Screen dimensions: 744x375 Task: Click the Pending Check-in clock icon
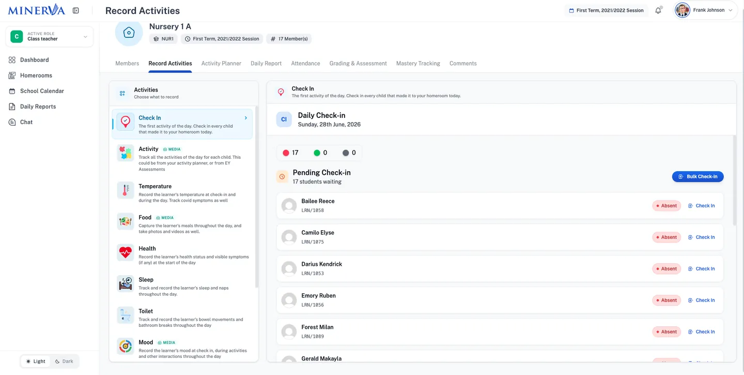click(x=282, y=177)
